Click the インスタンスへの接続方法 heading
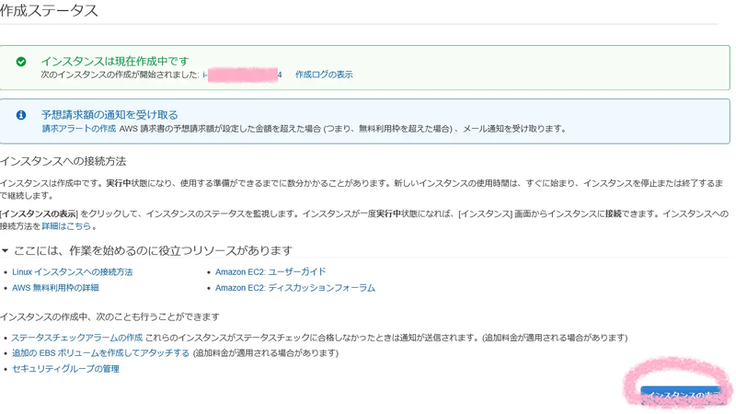Screen dimensions: 736x414 (x=63, y=162)
